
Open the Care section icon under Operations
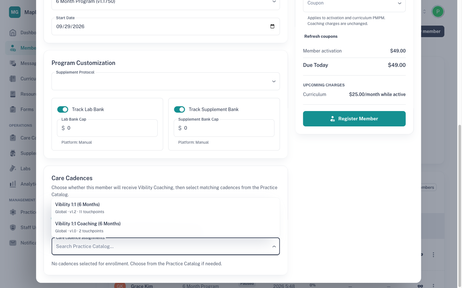(13, 138)
